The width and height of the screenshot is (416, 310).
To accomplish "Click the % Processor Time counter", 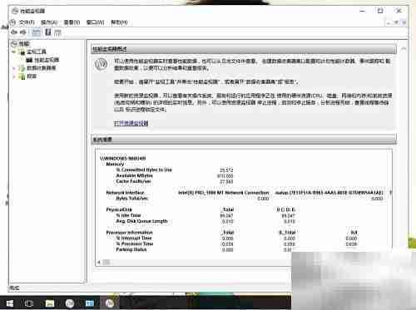I will tap(135, 244).
